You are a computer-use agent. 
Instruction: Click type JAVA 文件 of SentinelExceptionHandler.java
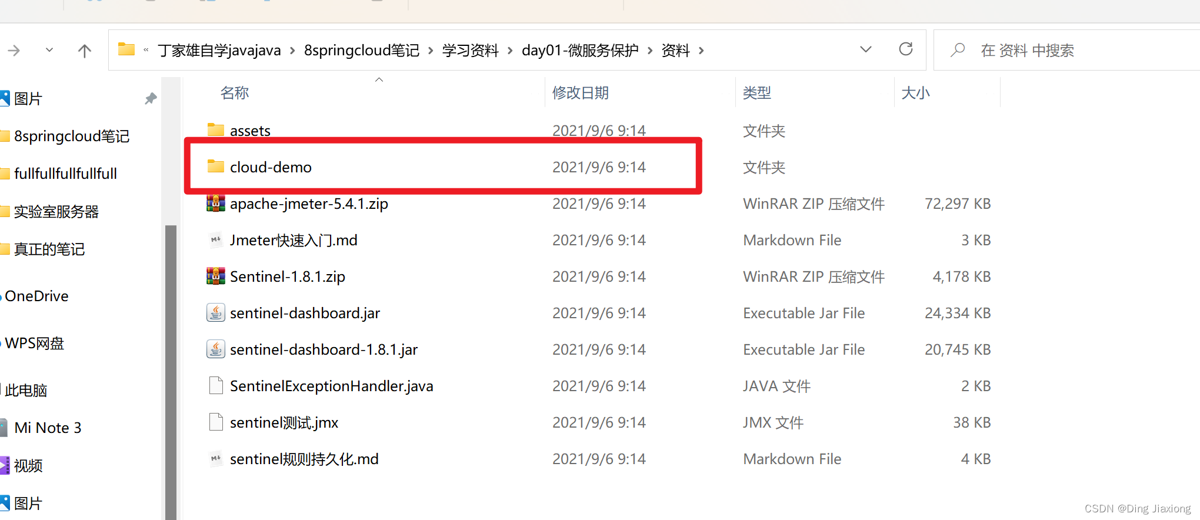[776, 386]
